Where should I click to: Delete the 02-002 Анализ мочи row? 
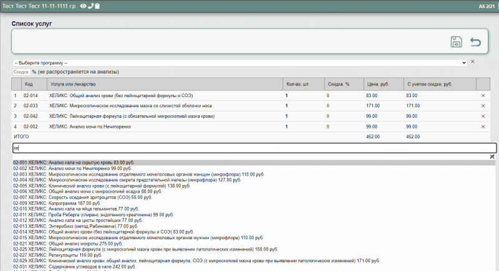(x=483, y=126)
